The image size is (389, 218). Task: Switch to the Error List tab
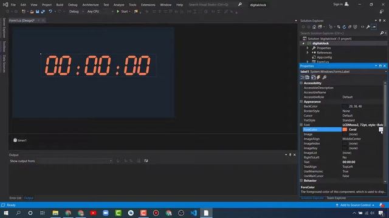tap(15, 198)
